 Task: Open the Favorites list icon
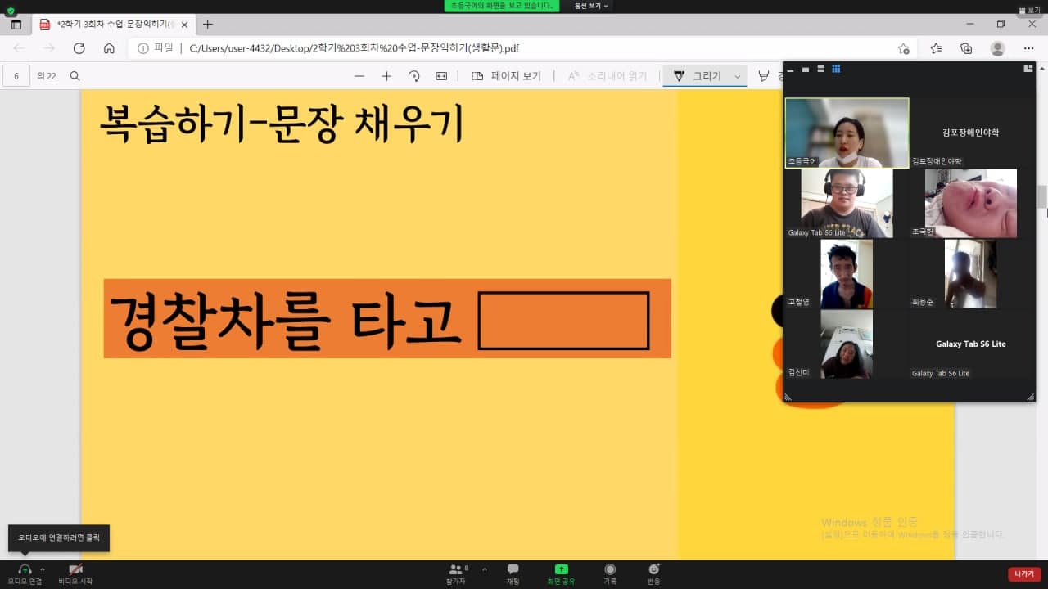click(936, 48)
